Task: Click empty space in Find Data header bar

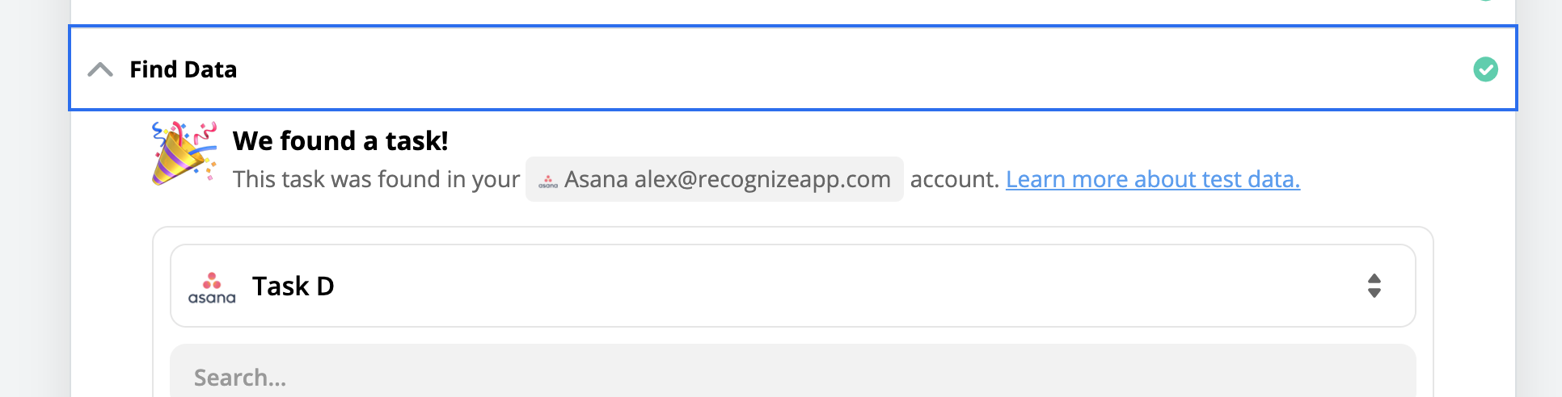Action: coord(808,69)
